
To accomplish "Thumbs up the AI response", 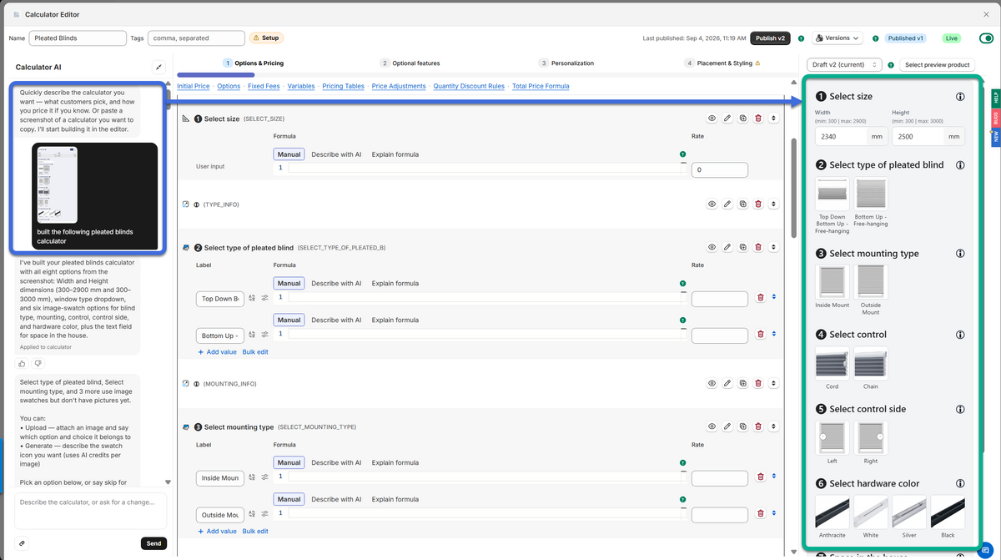I will click(22, 364).
